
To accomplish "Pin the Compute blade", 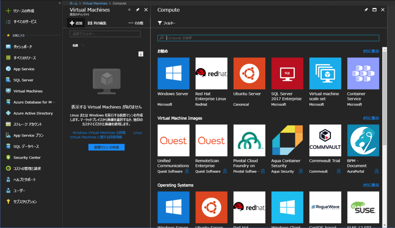I will tap(366, 10).
